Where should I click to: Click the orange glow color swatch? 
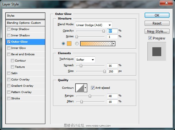point(69,44)
